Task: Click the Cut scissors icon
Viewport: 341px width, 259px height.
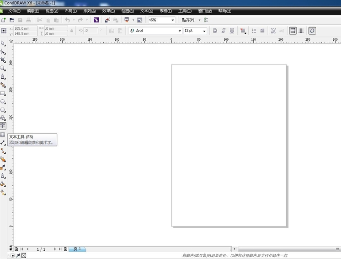Action: [x=39, y=20]
